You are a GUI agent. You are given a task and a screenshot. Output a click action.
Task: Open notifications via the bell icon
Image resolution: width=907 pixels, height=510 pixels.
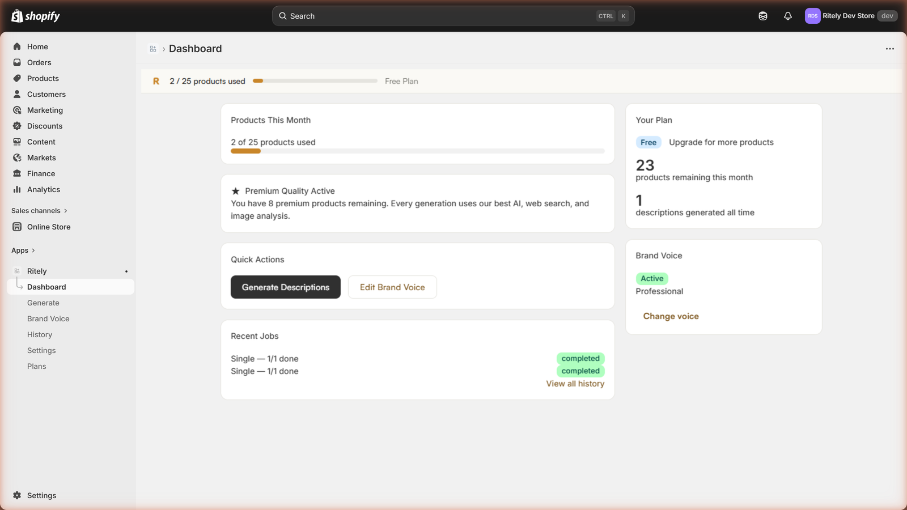[788, 16]
